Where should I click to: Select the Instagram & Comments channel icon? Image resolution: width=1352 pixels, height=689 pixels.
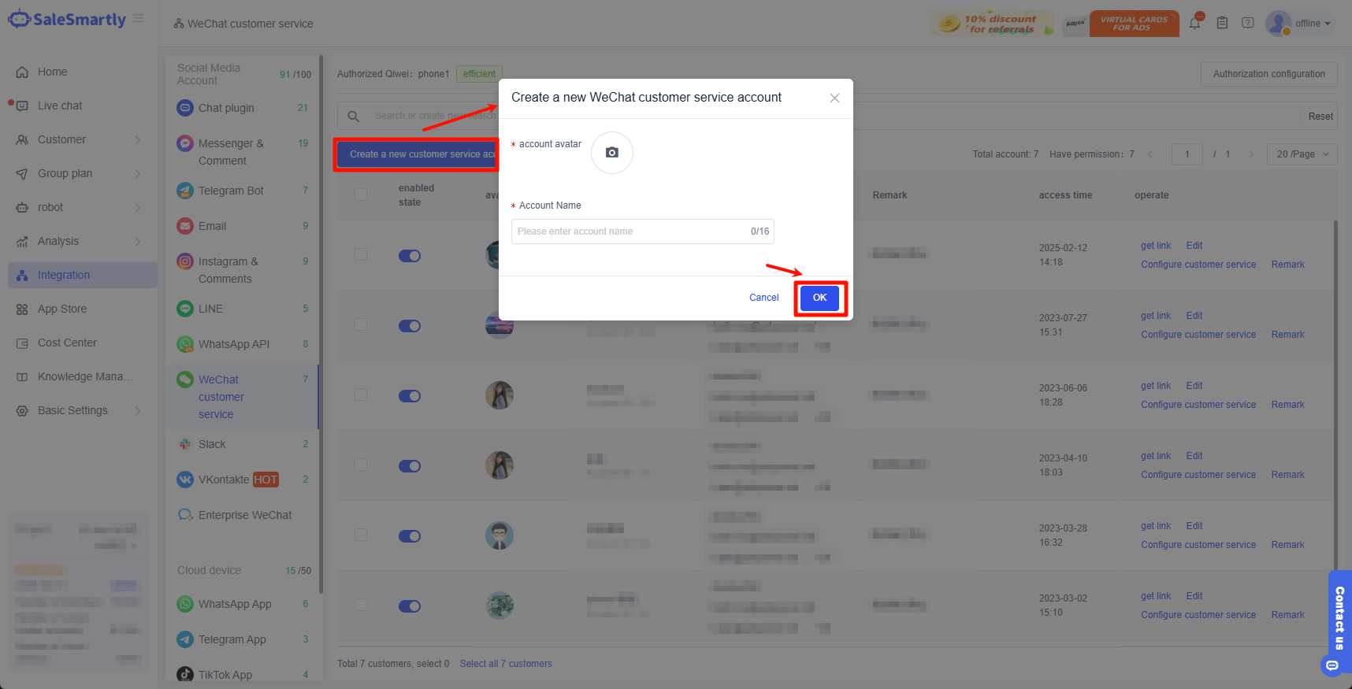coord(185,261)
